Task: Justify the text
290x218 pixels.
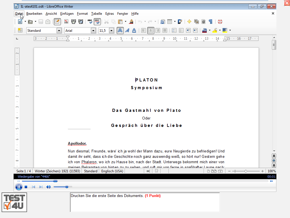Action: [165, 30]
